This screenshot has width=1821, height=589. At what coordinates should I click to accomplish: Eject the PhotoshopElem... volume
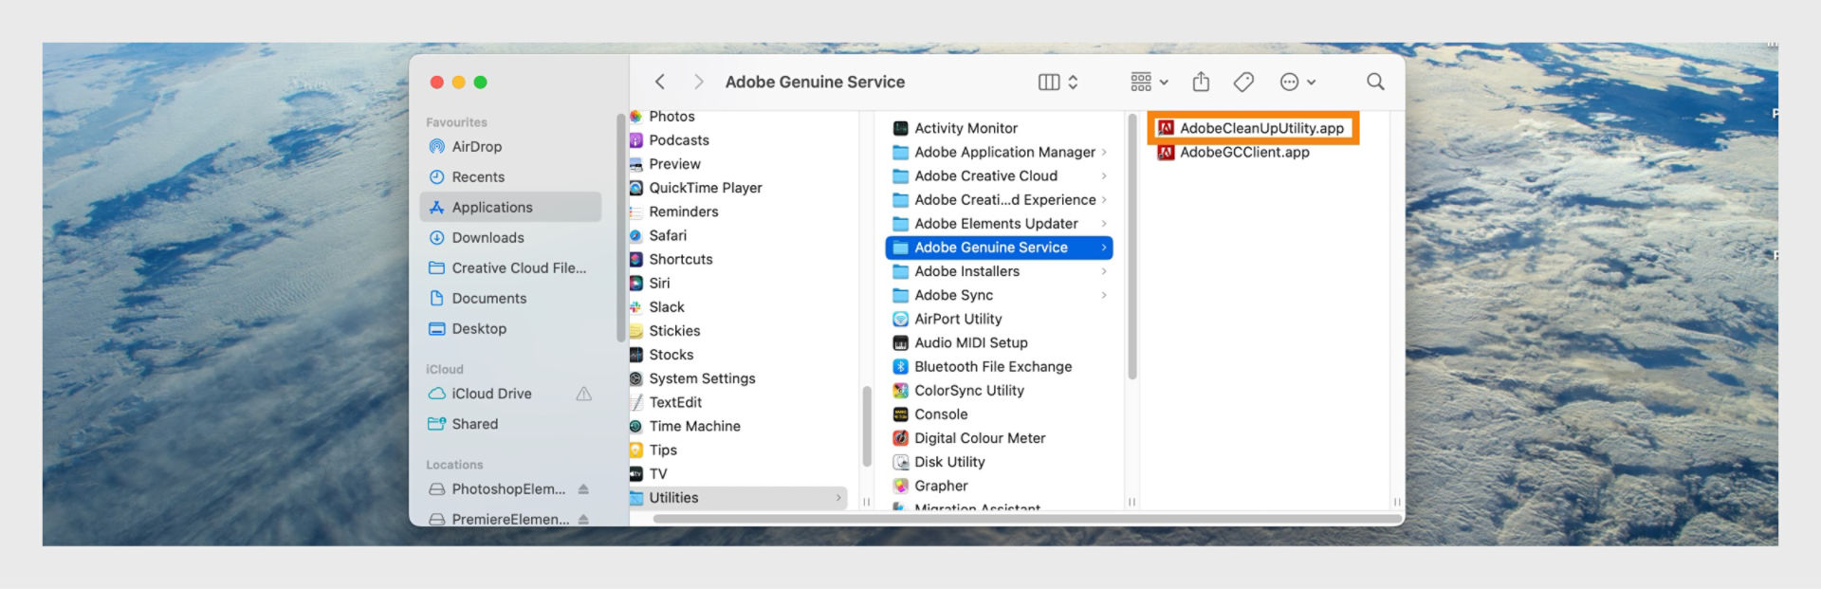coord(583,489)
